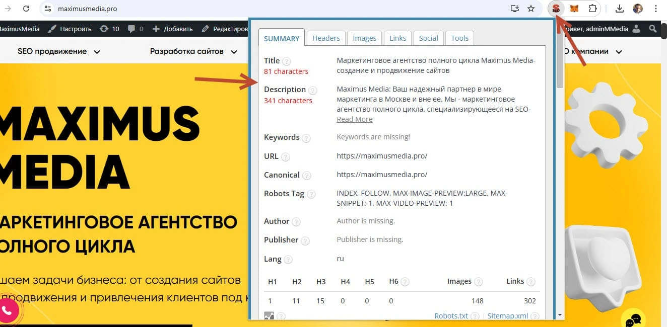Image resolution: width=667 pixels, height=327 pixels.
Task: Open site information icon in address bar
Action: [x=48, y=9]
